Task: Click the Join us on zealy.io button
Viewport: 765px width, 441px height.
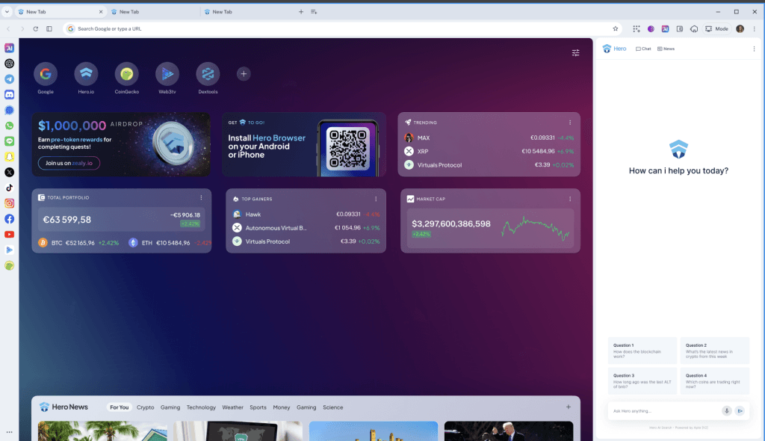Action: [68, 163]
